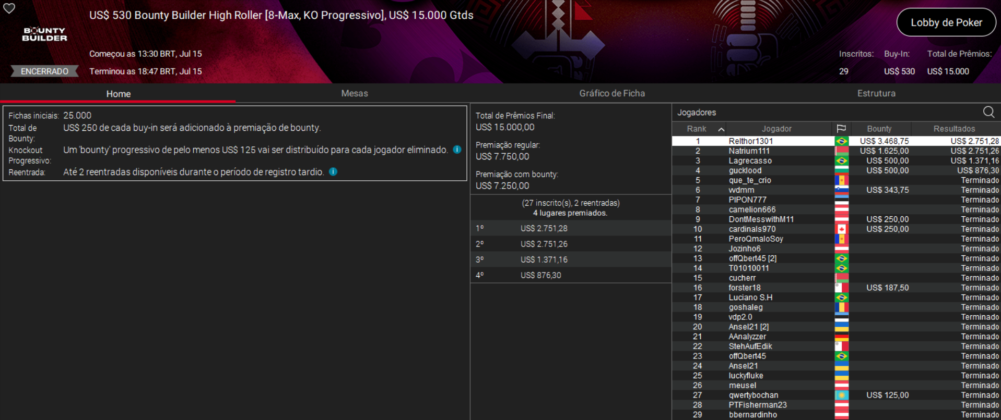
Task: Click the flag next to Luciano S.H
Action: tap(841, 298)
